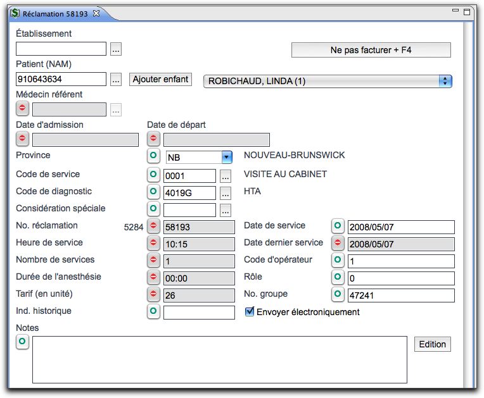
Task: Click the Ne pas facturer + F4 button
Action: (371, 50)
